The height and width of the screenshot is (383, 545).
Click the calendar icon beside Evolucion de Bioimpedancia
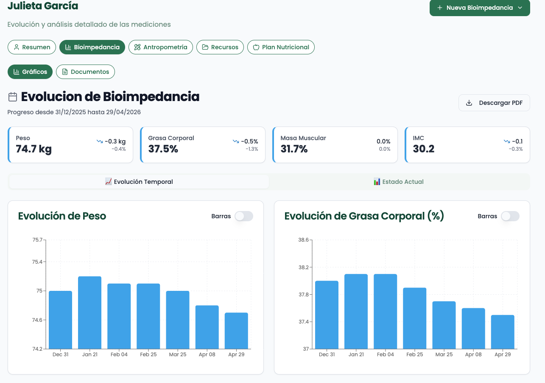[x=13, y=97]
